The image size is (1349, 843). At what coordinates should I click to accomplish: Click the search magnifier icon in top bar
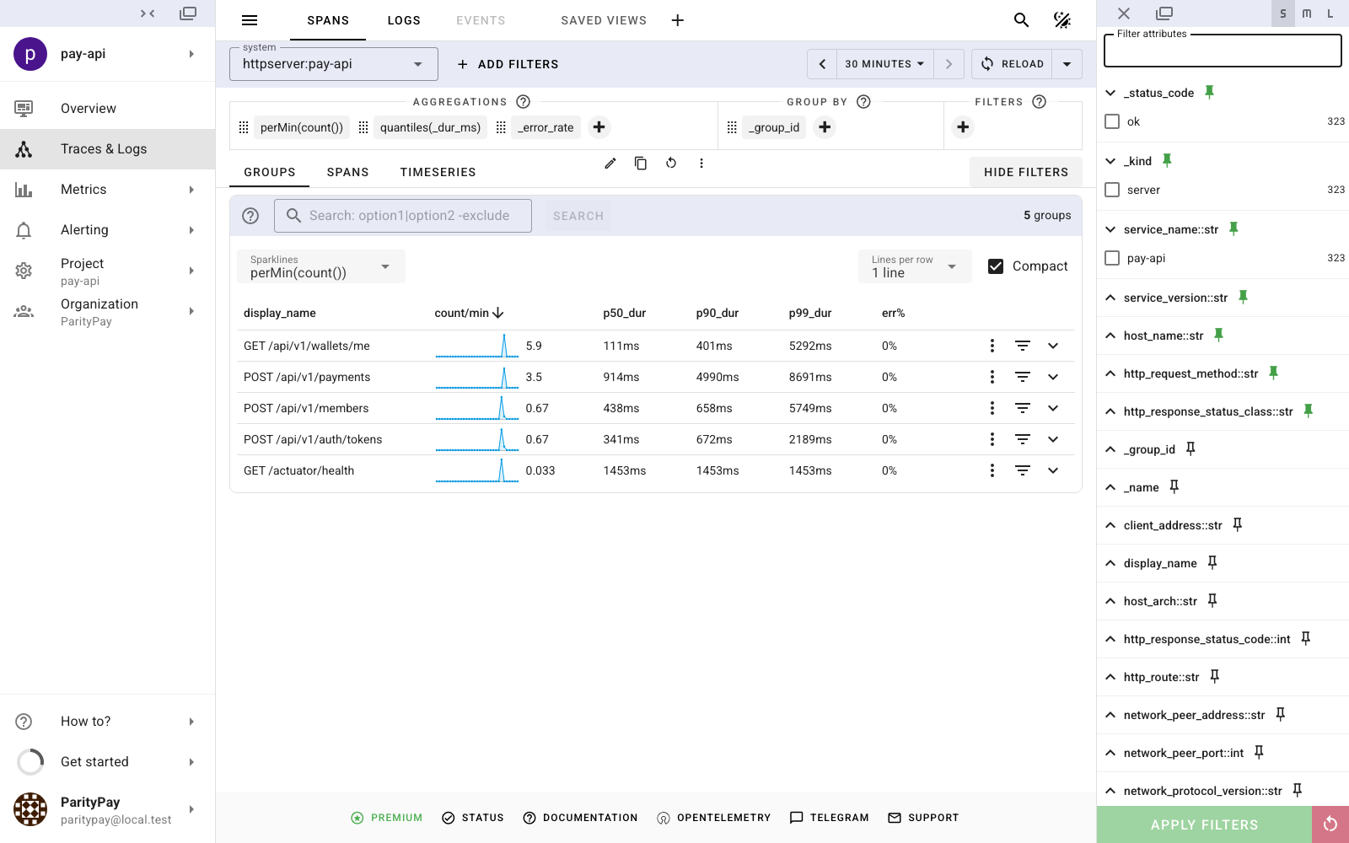1021,20
